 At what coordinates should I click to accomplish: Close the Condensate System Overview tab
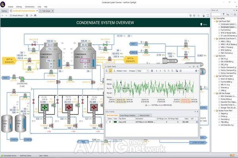tap(37, 11)
